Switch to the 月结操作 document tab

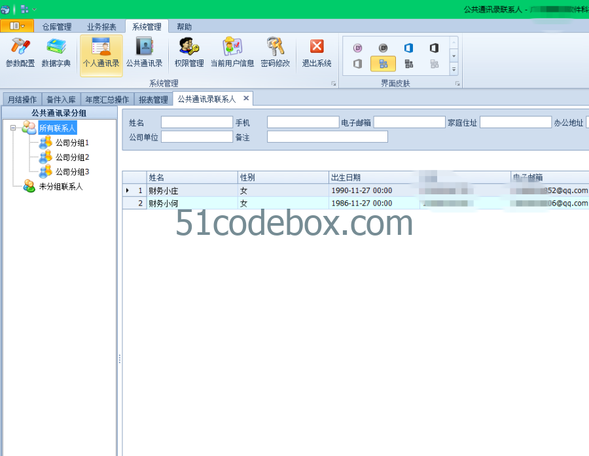click(22, 99)
